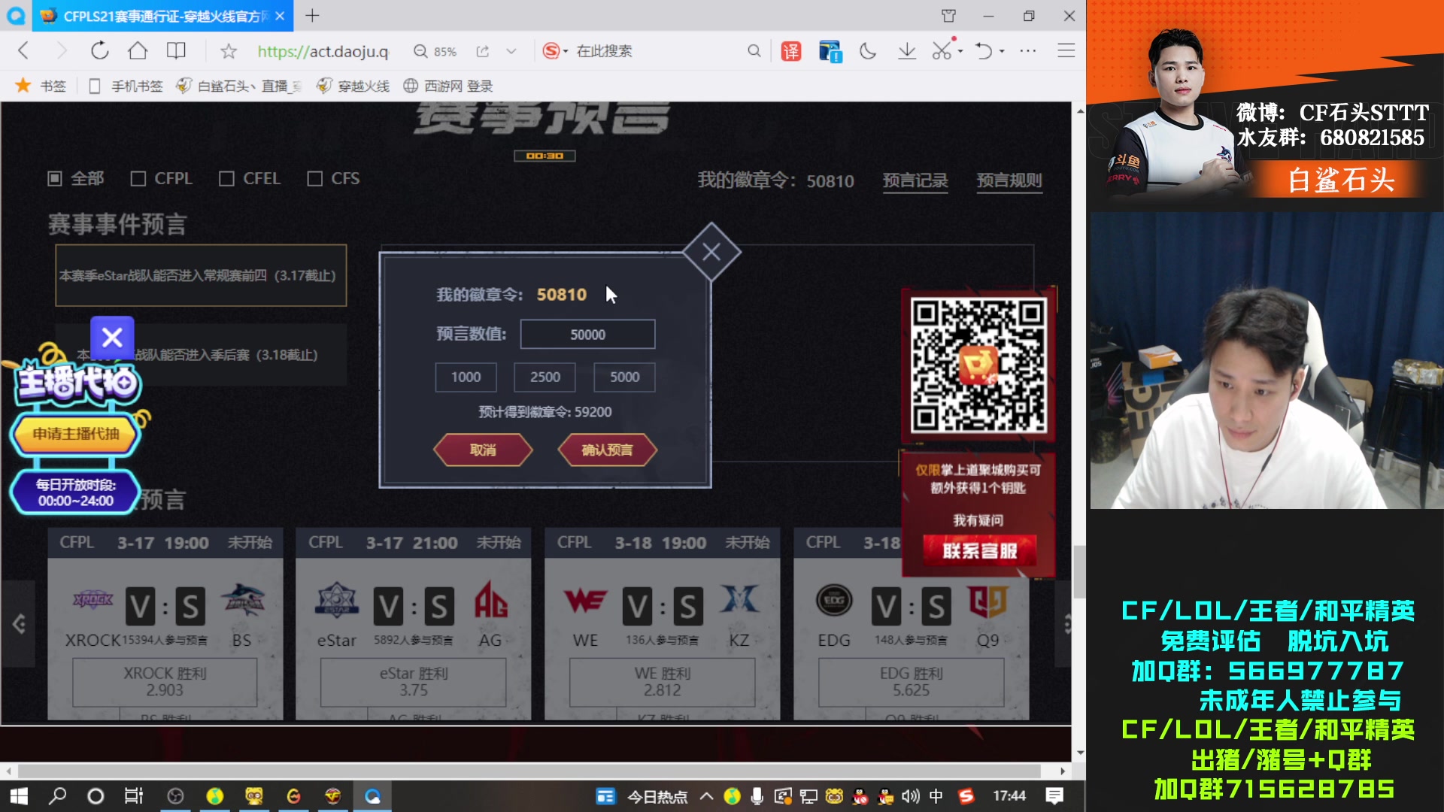Expand the address bar dropdown chevron
The height and width of the screenshot is (812, 1444).
coord(511,51)
